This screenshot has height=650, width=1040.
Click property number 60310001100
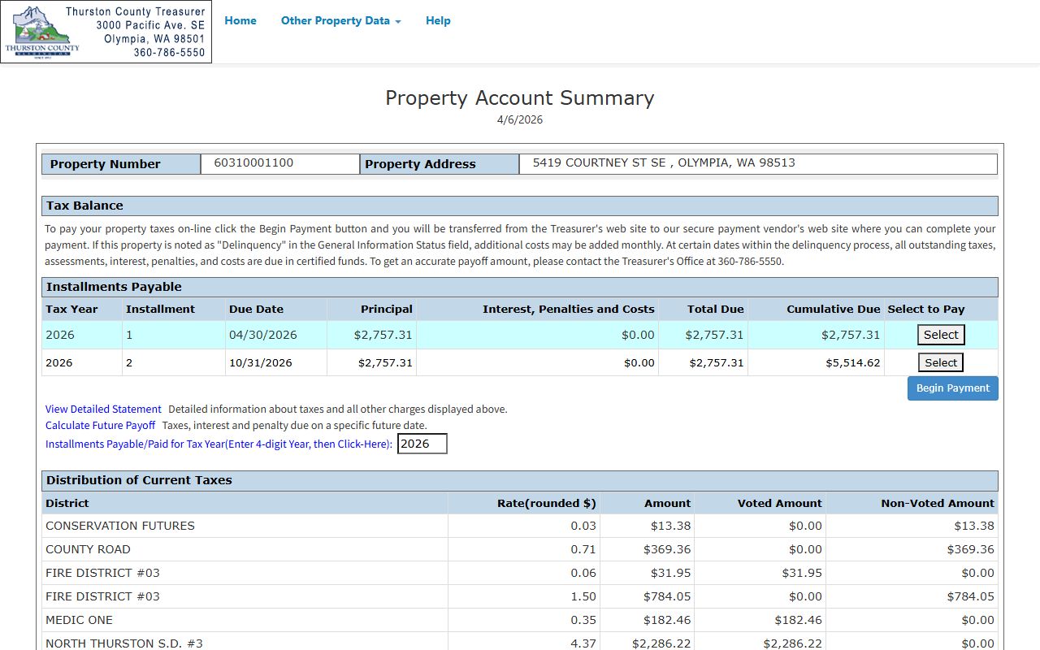(x=253, y=162)
